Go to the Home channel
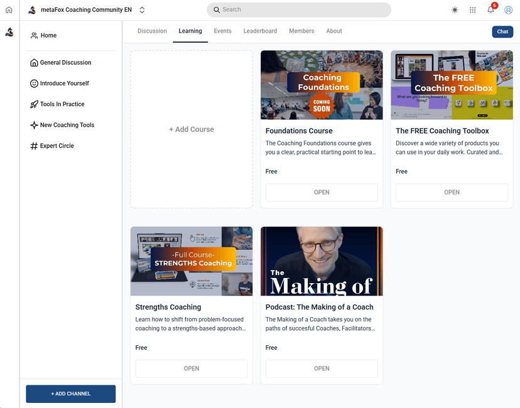This screenshot has width=520, height=408. (x=48, y=36)
